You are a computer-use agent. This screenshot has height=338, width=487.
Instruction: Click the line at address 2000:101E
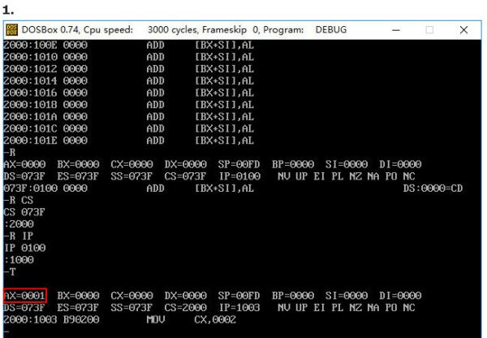(129, 141)
